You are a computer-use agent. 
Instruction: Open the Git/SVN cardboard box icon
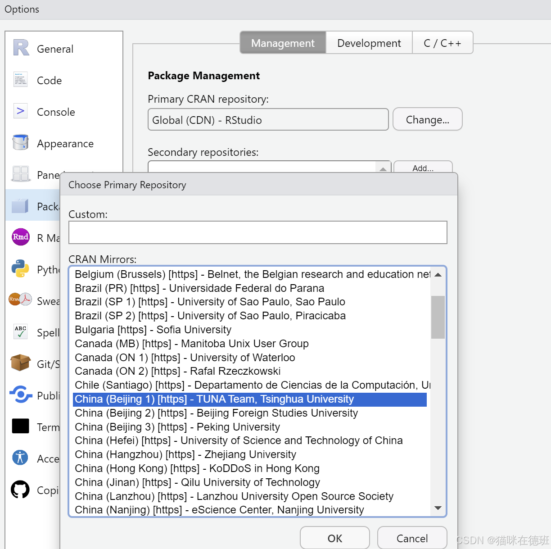point(20,363)
